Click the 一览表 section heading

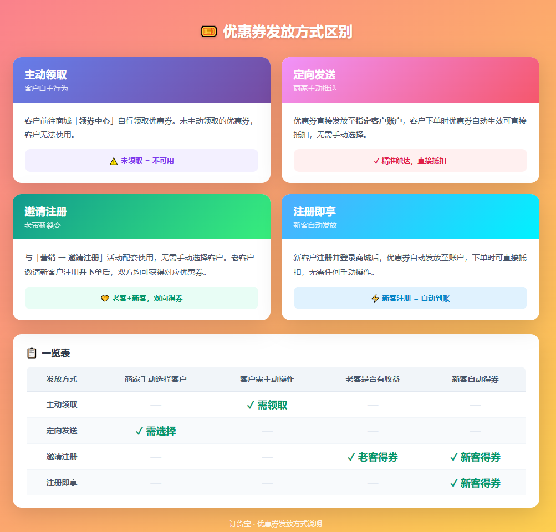[x=55, y=353]
